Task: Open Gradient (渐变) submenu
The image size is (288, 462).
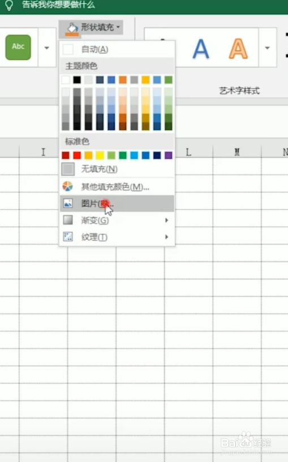Action: (x=117, y=220)
